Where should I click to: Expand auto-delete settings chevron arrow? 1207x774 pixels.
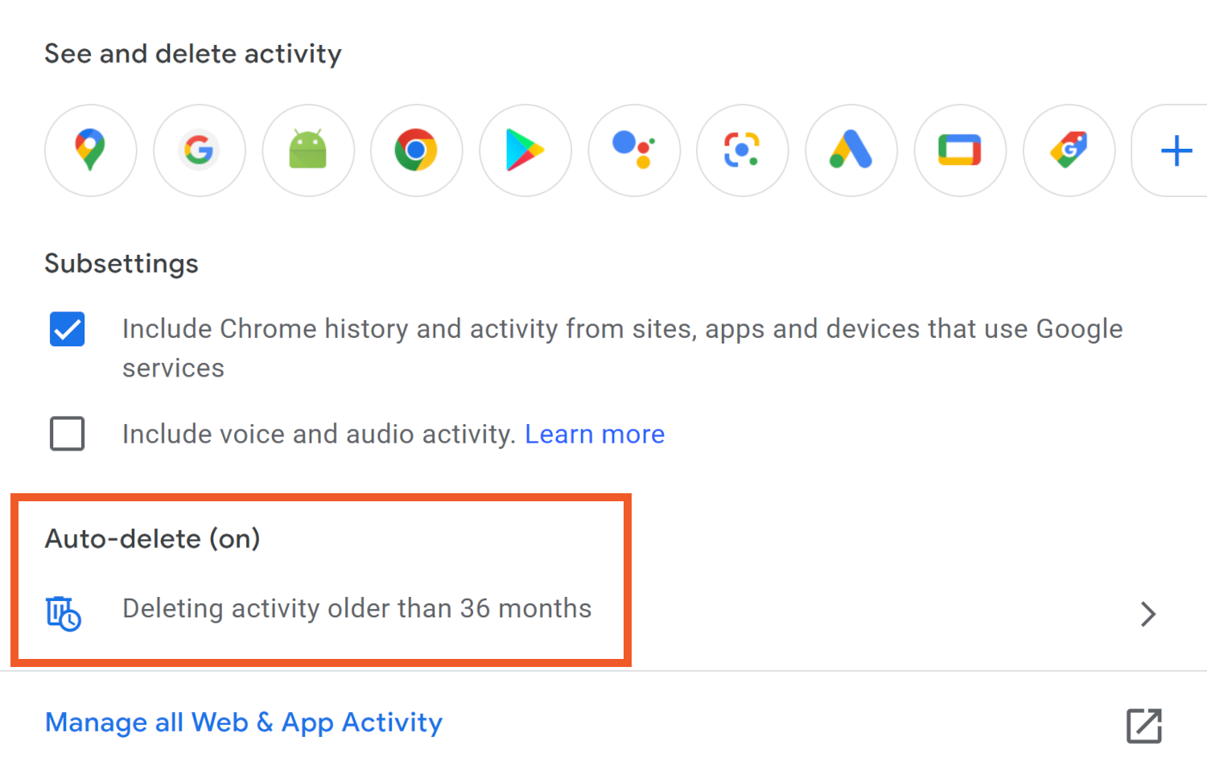pyautogui.click(x=1148, y=614)
